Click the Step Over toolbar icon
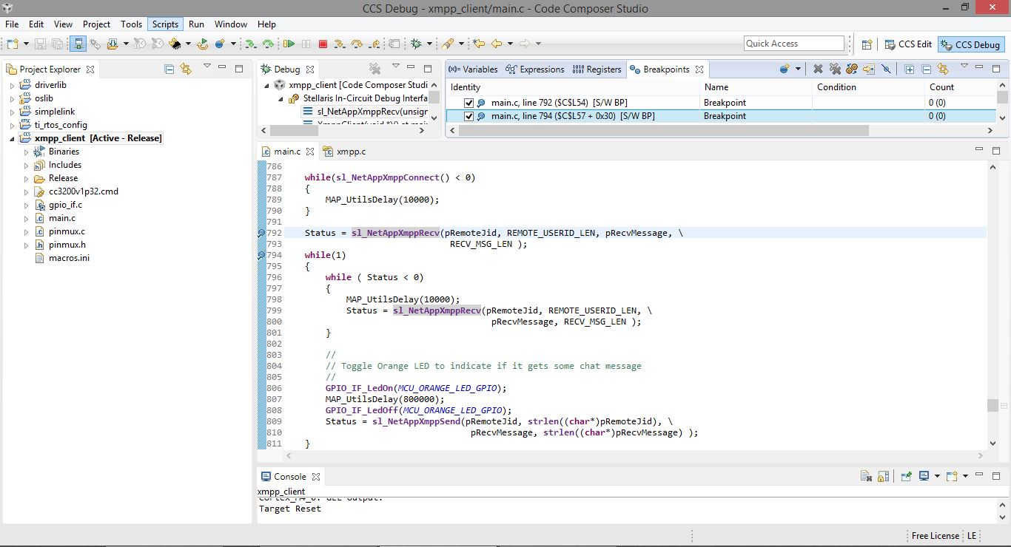1011x547 pixels. coord(357,44)
